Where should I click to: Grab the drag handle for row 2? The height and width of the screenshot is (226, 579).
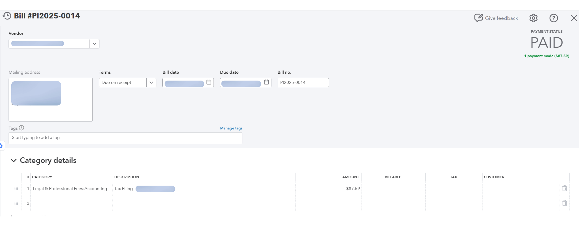coord(16,203)
